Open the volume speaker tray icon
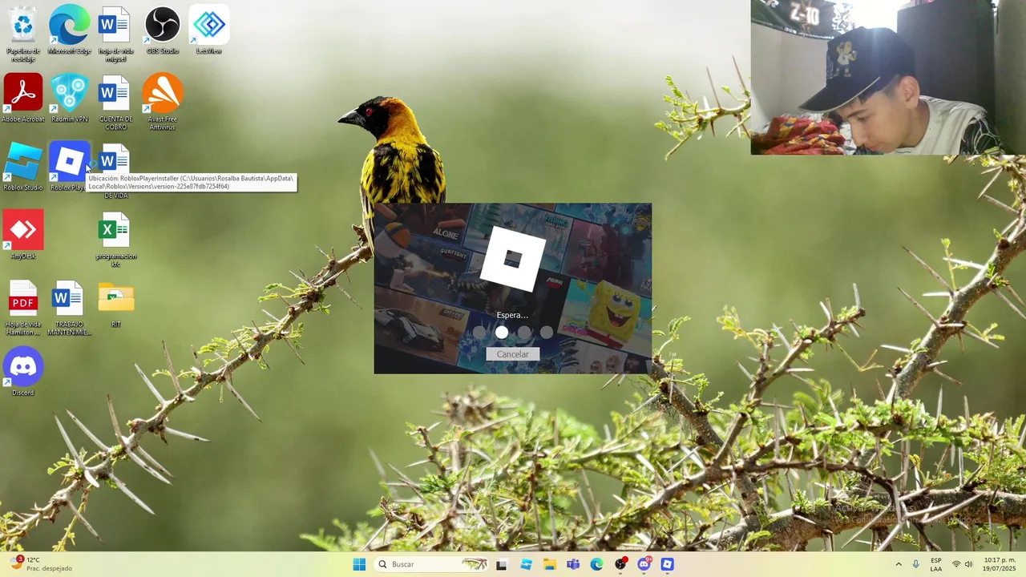 point(968,564)
